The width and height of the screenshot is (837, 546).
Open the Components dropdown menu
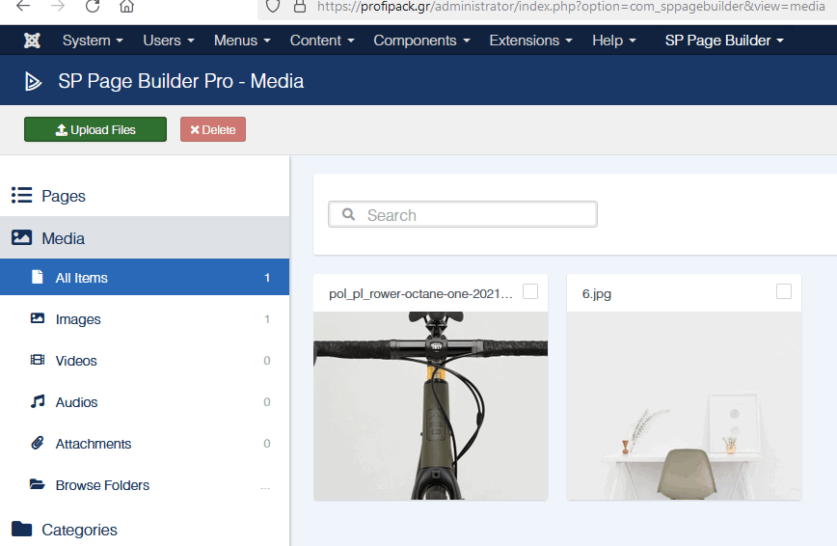(421, 41)
